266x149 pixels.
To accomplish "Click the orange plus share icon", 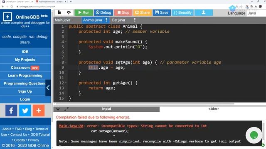I will 39,111.
